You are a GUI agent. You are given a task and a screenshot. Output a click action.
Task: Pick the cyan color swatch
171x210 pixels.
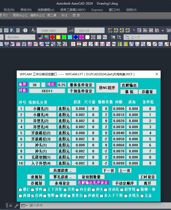click(x=70, y=37)
